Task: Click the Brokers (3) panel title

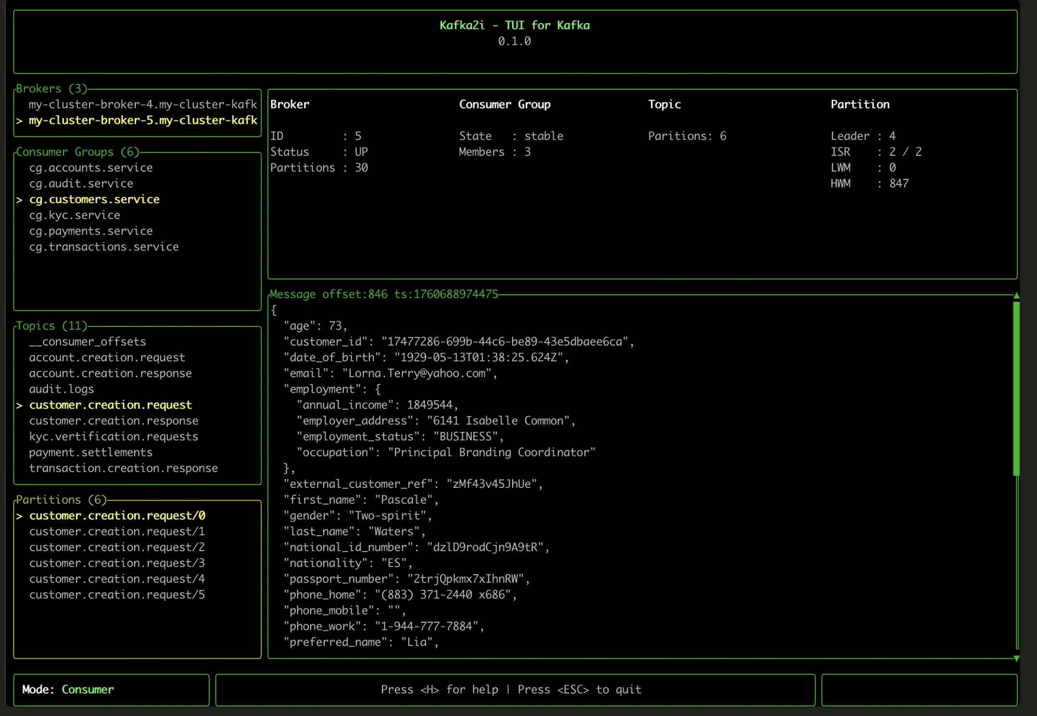Action: click(x=51, y=89)
